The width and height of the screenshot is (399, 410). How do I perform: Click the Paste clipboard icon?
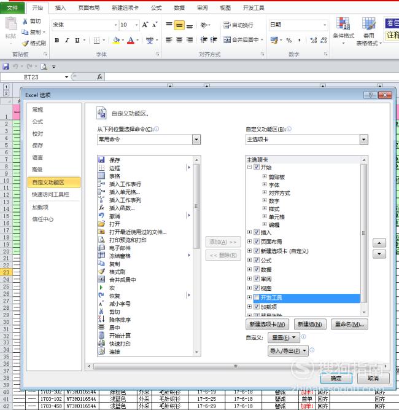point(11,23)
